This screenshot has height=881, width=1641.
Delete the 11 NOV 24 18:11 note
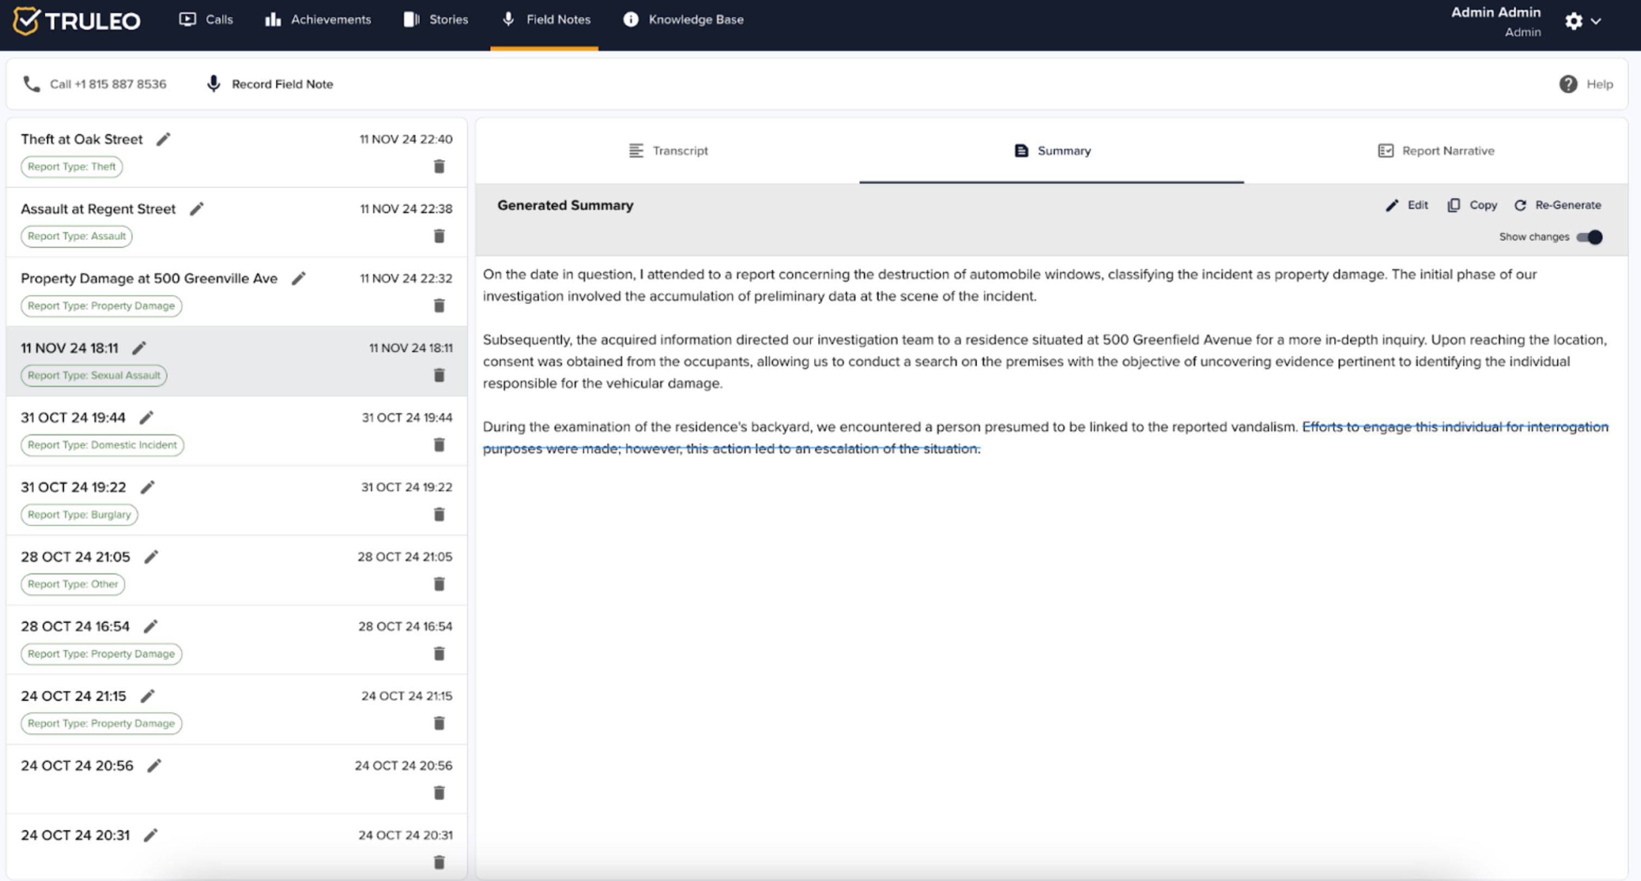pyautogui.click(x=439, y=375)
